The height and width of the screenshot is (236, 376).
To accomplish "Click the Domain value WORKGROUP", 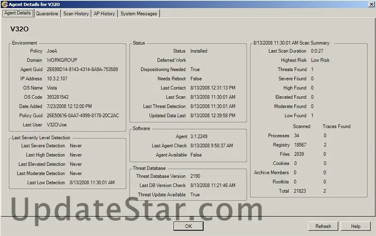I will [x=62, y=60].
